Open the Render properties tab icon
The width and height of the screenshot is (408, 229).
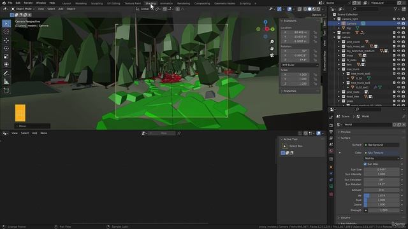[331, 125]
